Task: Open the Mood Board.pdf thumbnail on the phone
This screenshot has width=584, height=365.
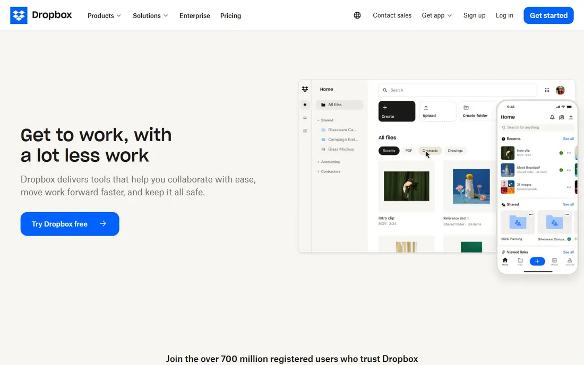Action: [507, 170]
